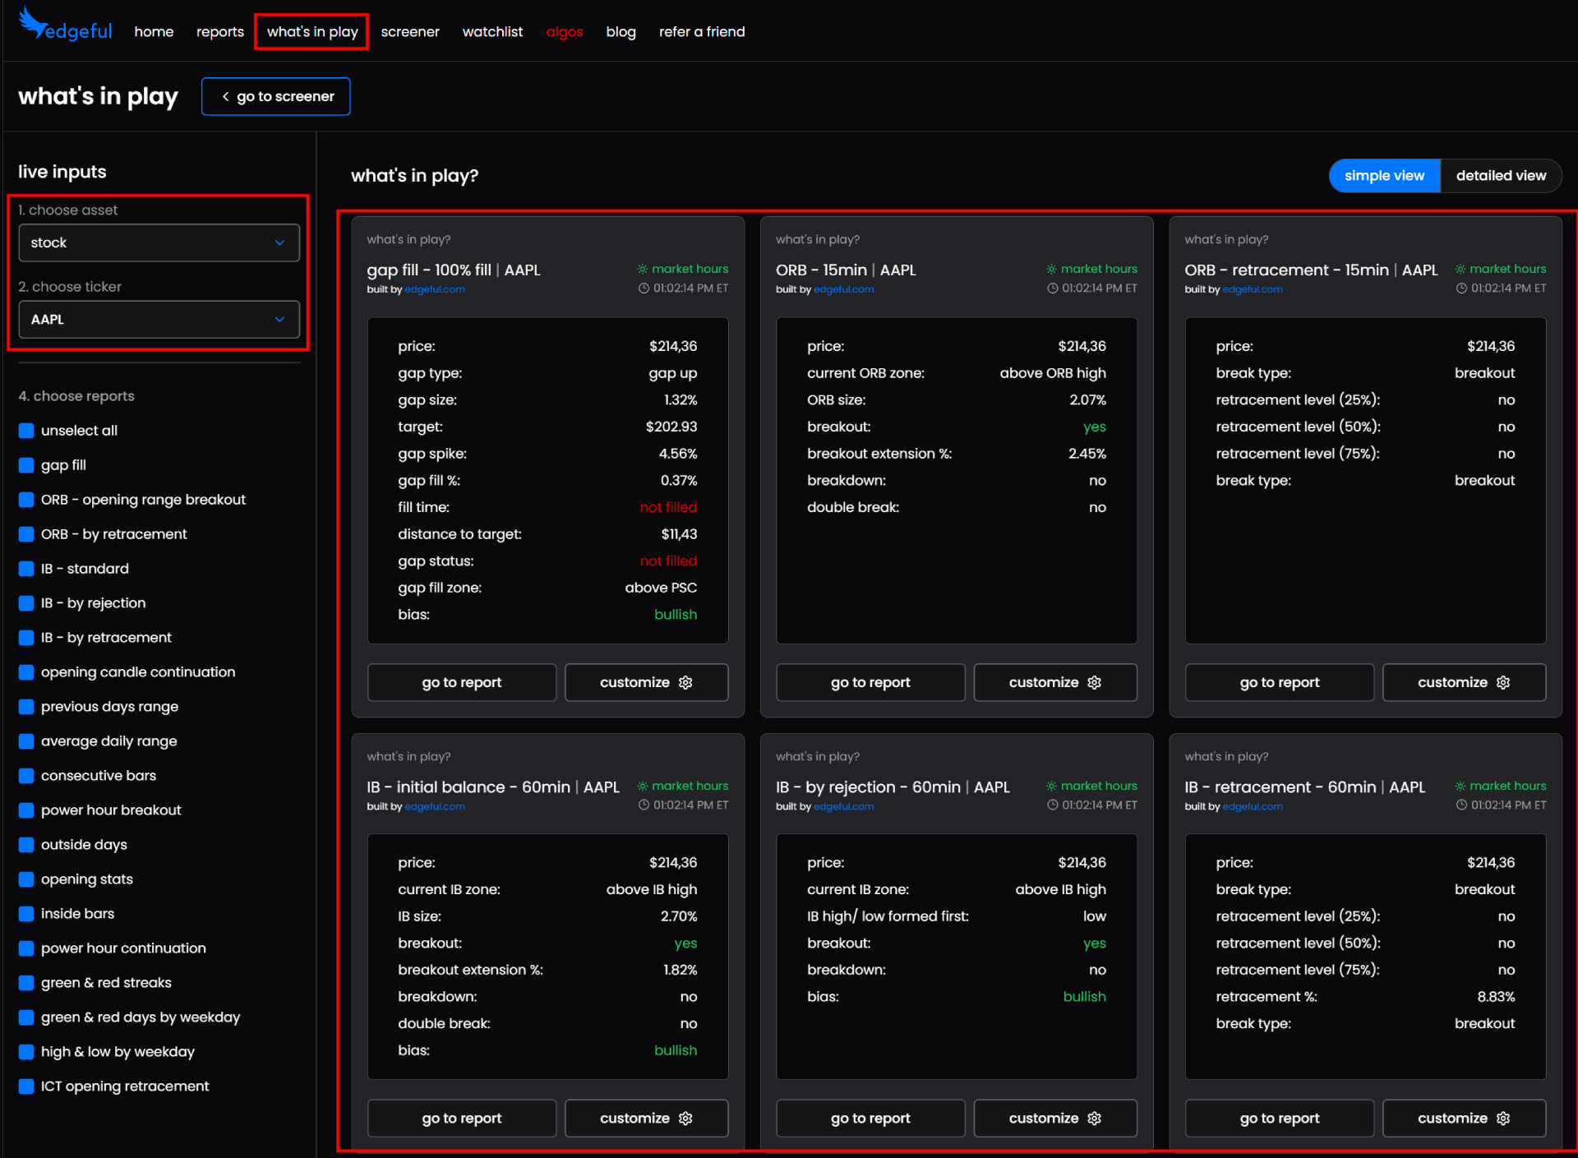Viewport: 1578px width, 1158px height.
Task: Open edgeful.com link on gap fill card
Action: point(435,289)
